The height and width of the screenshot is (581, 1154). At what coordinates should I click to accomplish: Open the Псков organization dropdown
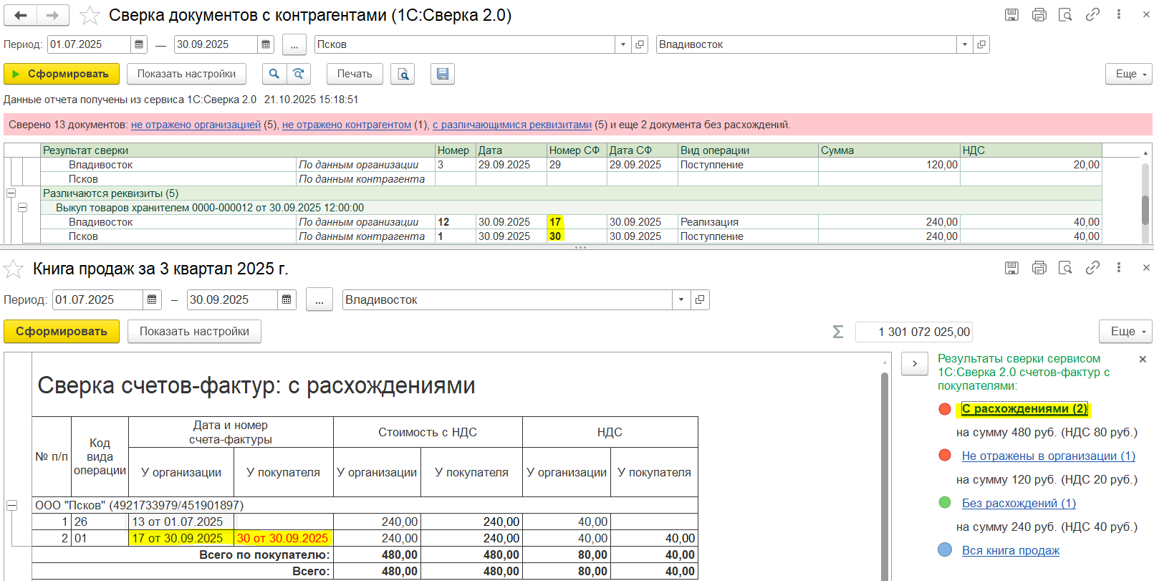coord(622,44)
